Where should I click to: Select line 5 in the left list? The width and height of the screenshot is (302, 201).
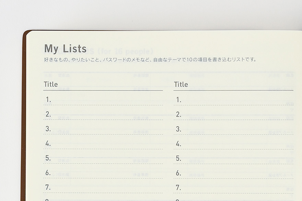pyautogui.click(x=103, y=158)
